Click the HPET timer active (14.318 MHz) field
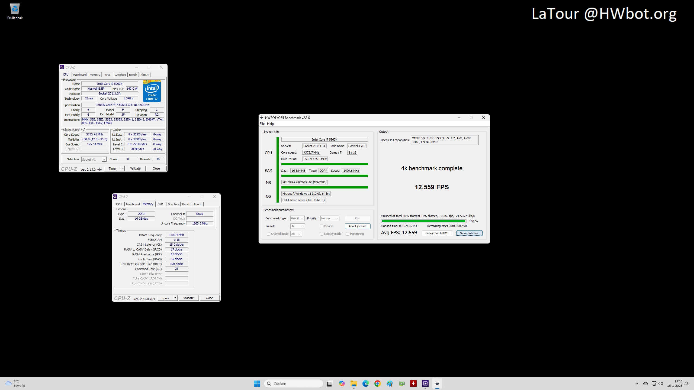This screenshot has width=694, height=390. pyautogui.click(x=303, y=200)
